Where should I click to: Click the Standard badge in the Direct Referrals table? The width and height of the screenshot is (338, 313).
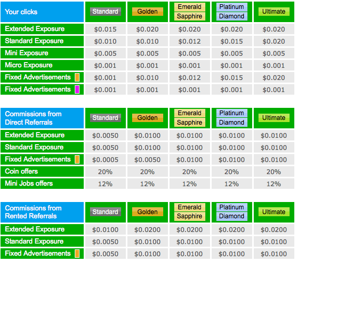tap(105, 118)
